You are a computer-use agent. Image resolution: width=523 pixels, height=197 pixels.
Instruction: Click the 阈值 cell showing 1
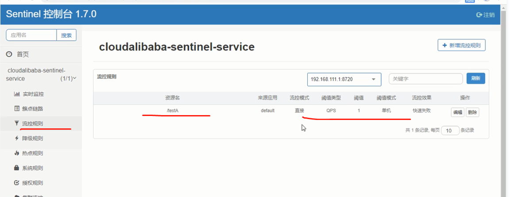coord(359,111)
